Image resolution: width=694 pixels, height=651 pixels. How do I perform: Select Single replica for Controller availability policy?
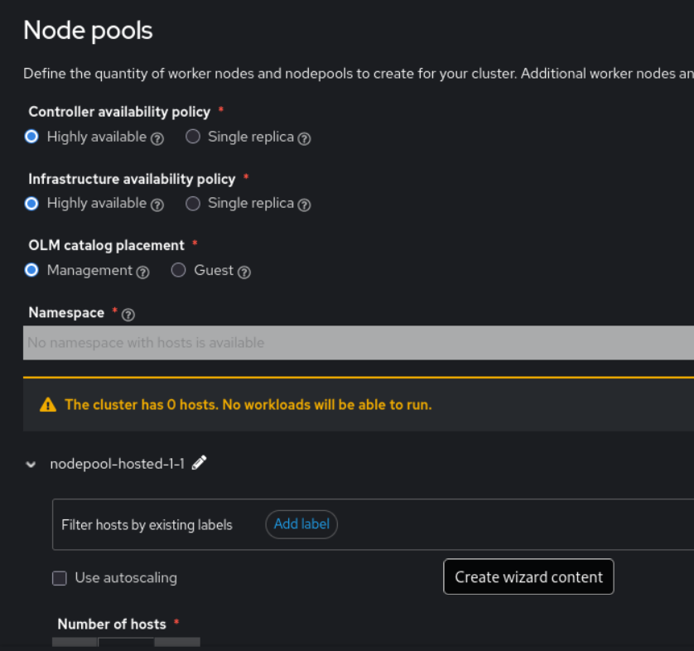[x=193, y=137]
